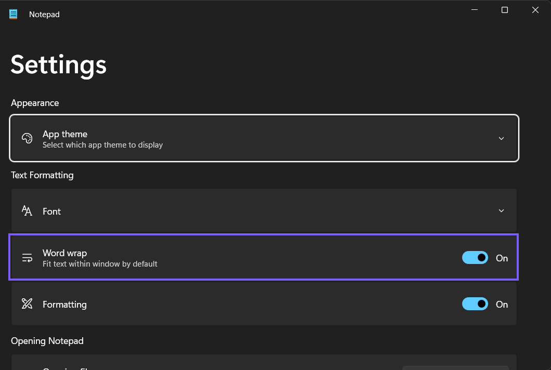Viewport: 551px width, 370px height.
Task: Click the Word wrap label
Action: 64,253
